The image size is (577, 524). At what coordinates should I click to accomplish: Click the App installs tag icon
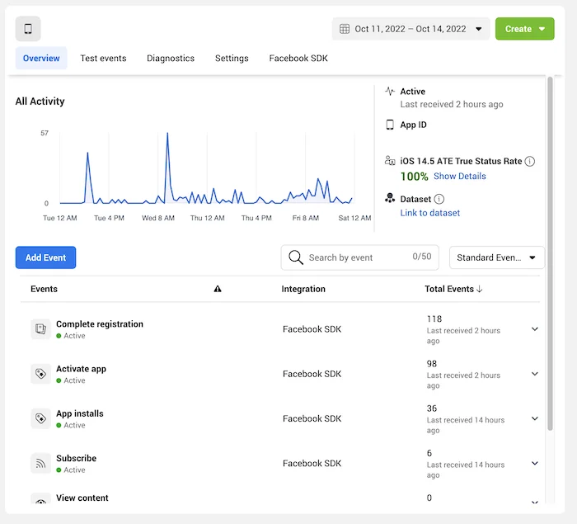[40, 418]
